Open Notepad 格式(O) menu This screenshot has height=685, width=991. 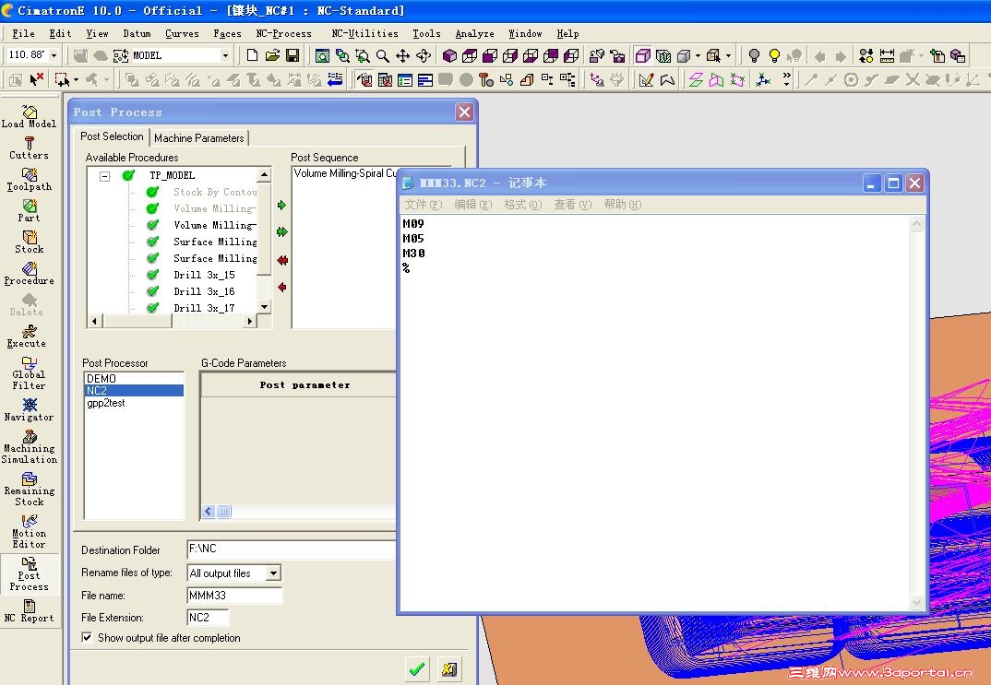pos(522,204)
